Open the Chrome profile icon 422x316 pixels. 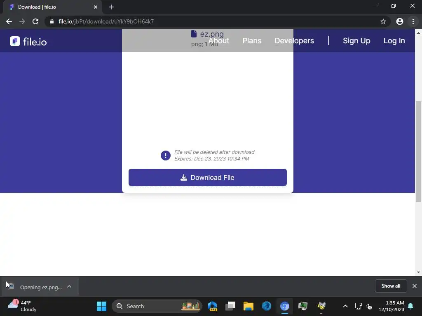[400, 21]
